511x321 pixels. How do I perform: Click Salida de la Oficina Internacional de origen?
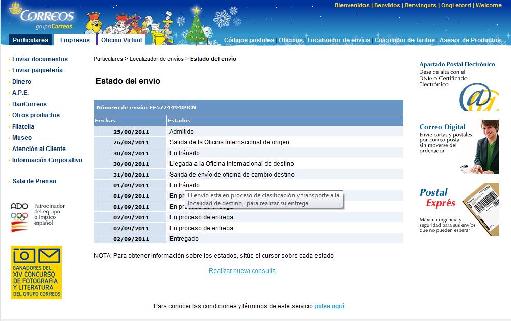pyautogui.click(x=229, y=142)
